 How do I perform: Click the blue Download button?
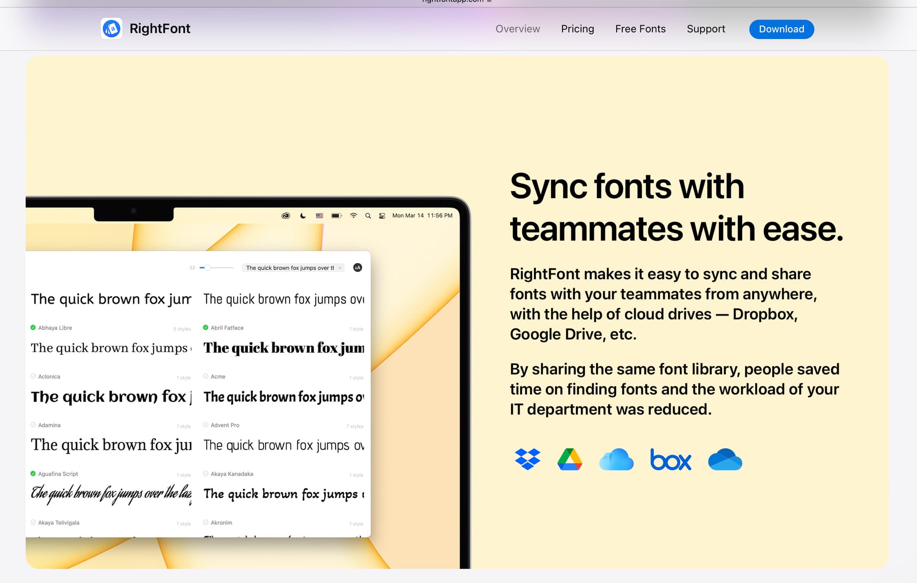[781, 29]
